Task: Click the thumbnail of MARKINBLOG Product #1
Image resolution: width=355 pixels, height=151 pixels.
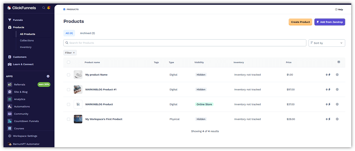Action: [78, 89]
